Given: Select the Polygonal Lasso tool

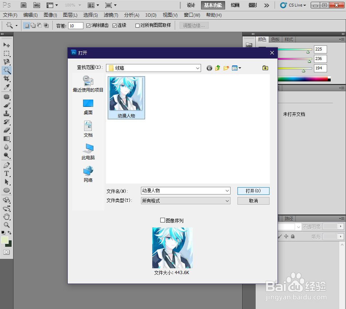Looking at the screenshot, I should click(x=7, y=62).
